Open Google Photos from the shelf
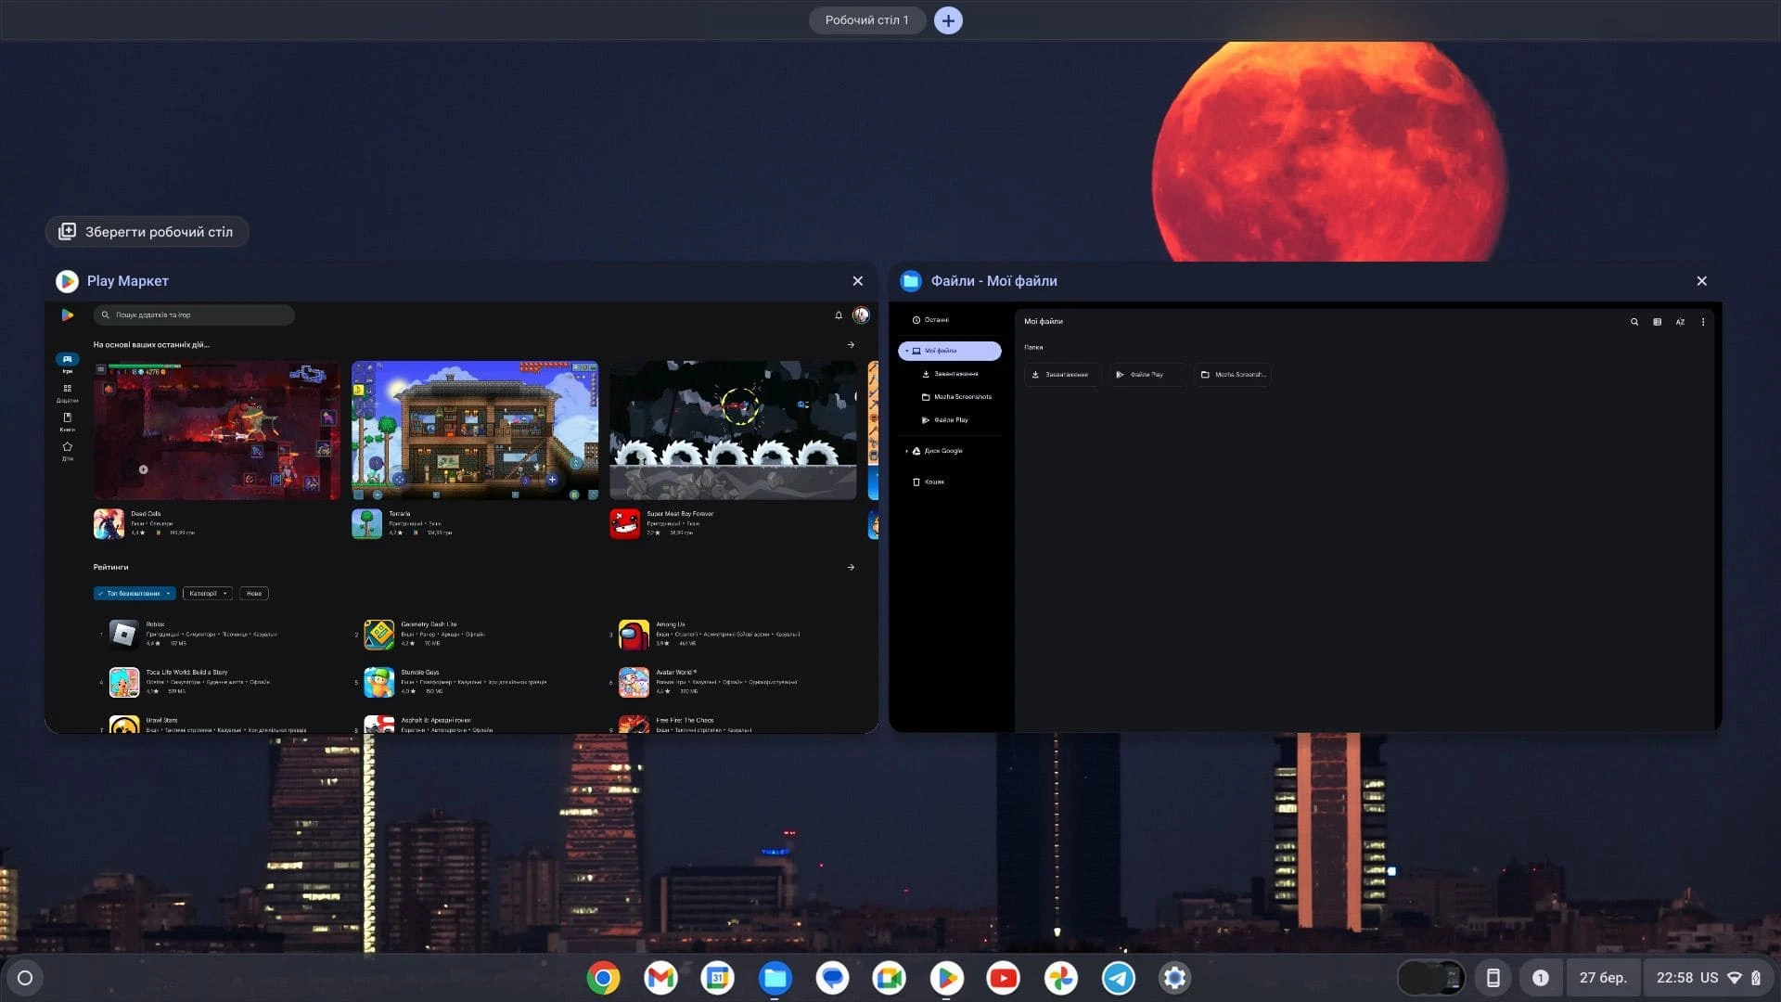This screenshot has width=1781, height=1002. click(1060, 978)
